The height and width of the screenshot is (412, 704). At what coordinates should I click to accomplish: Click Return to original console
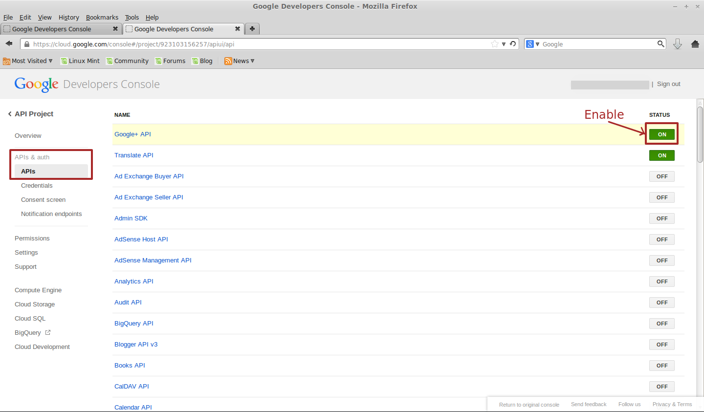point(529,405)
